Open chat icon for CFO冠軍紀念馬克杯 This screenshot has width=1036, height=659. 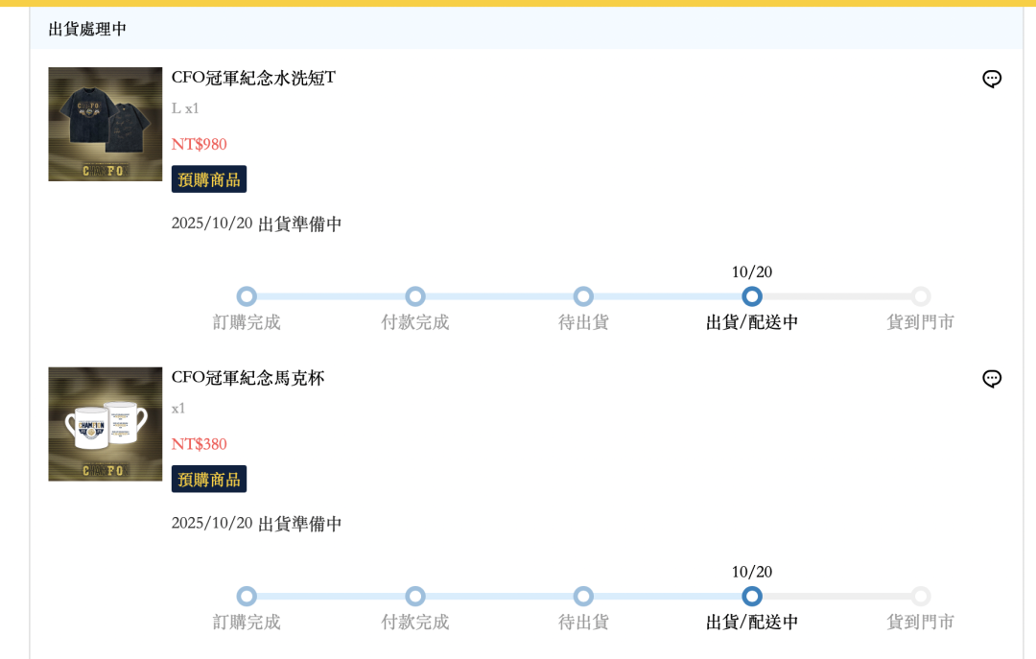(x=992, y=379)
